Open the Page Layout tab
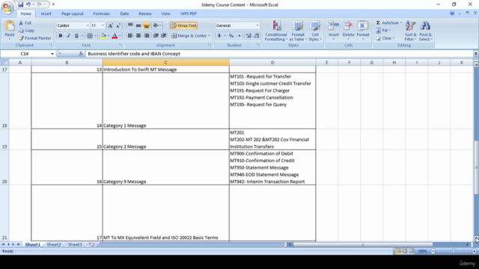 coord(73,13)
